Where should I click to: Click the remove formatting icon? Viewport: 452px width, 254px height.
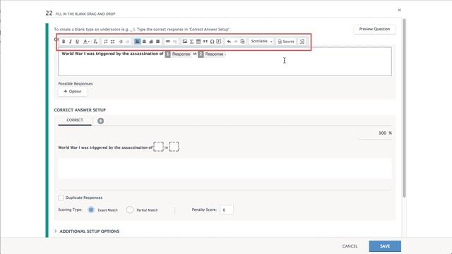[95, 42]
